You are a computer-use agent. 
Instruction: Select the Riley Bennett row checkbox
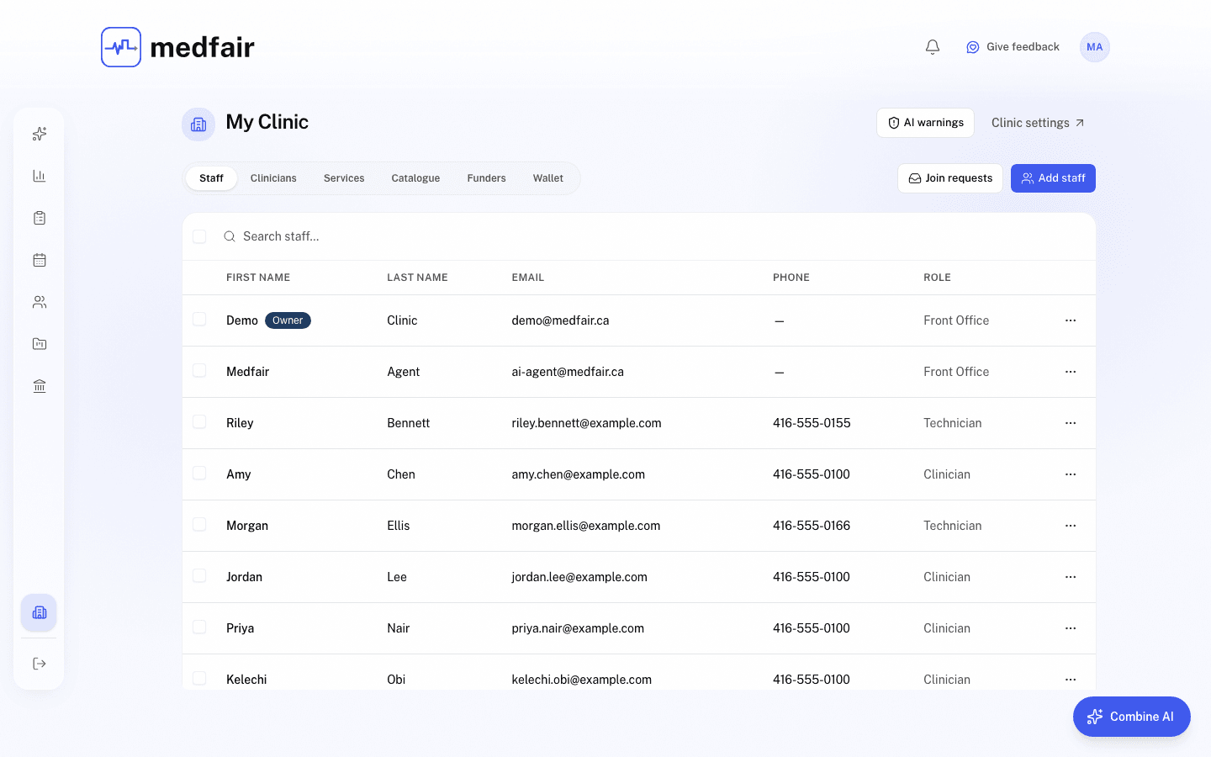click(199, 422)
